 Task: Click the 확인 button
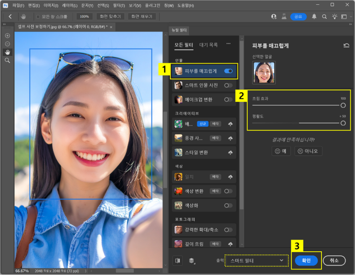pyautogui.click(x=306, y=260)
